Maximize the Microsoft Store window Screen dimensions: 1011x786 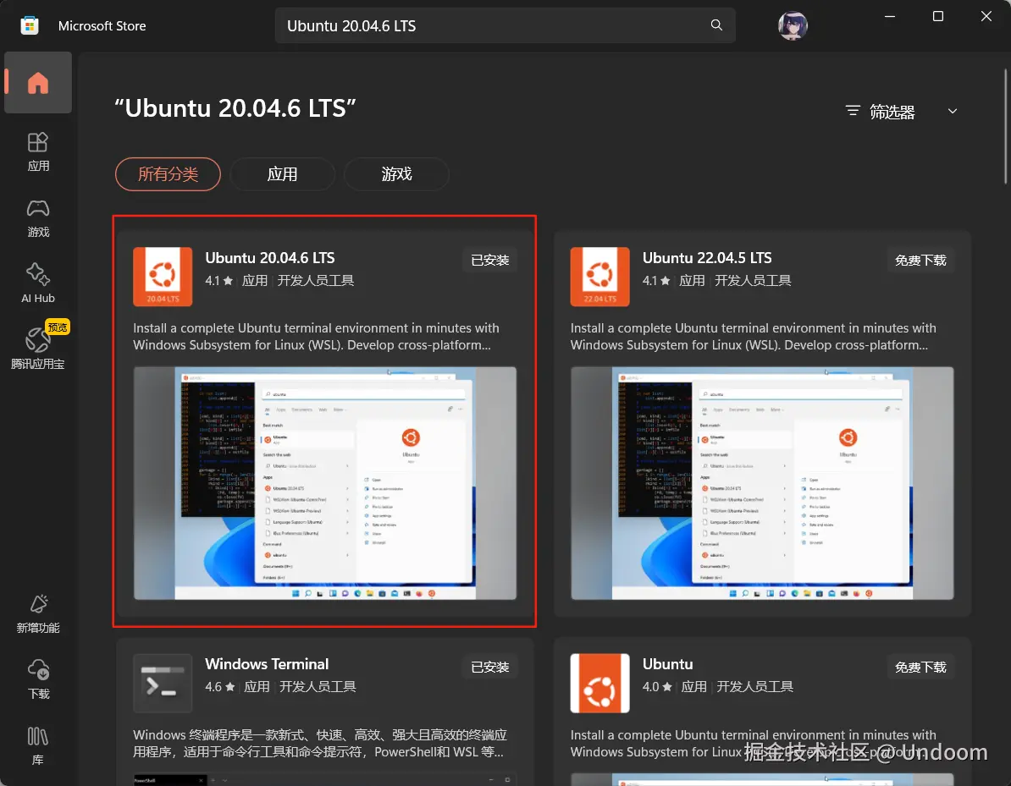(x=938, y=17)
